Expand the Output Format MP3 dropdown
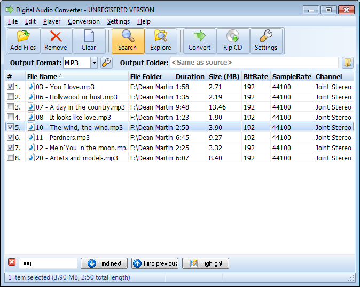360x287 pixels. tap(94, 63)
